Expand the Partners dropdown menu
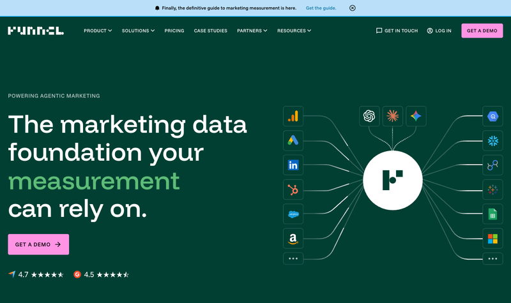 [x=252, y=31]
